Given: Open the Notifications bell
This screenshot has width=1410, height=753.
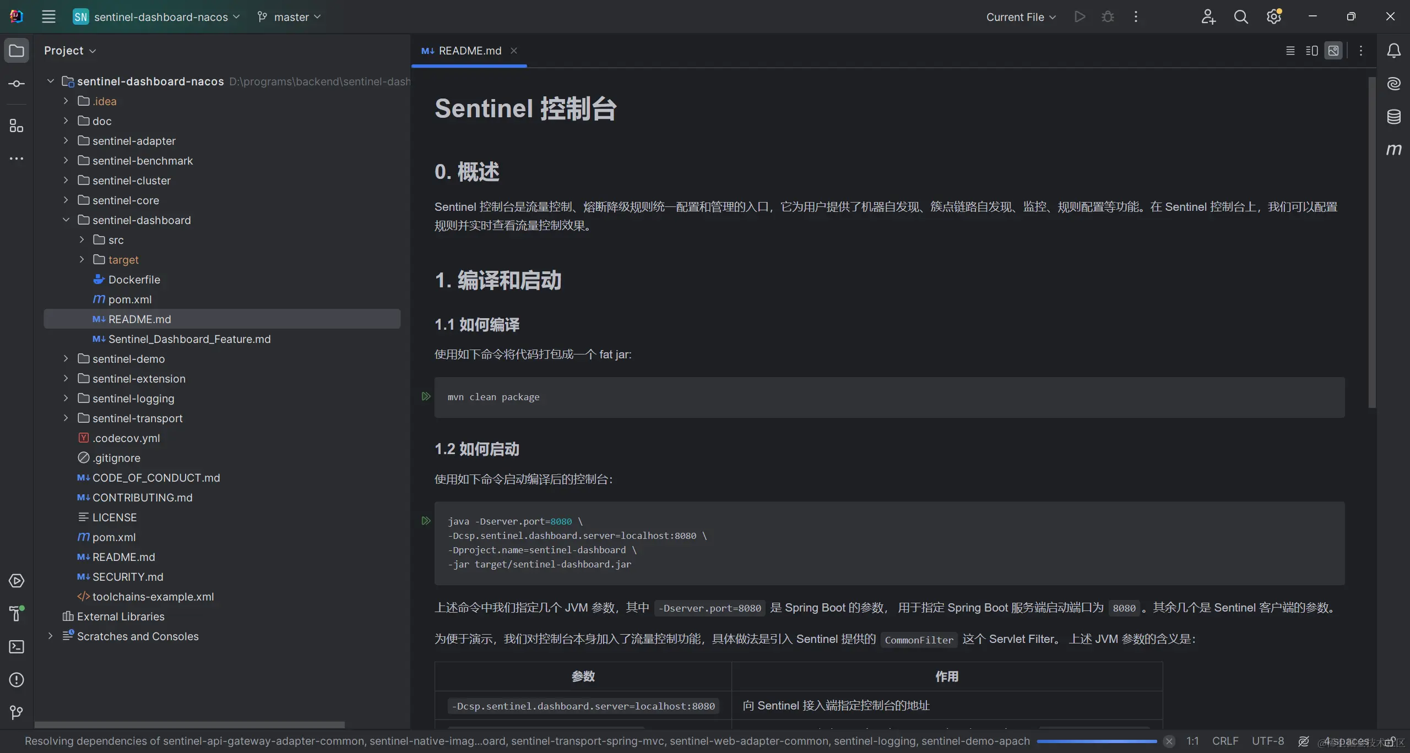Looking at the screenshot, I should point(1393,51).
